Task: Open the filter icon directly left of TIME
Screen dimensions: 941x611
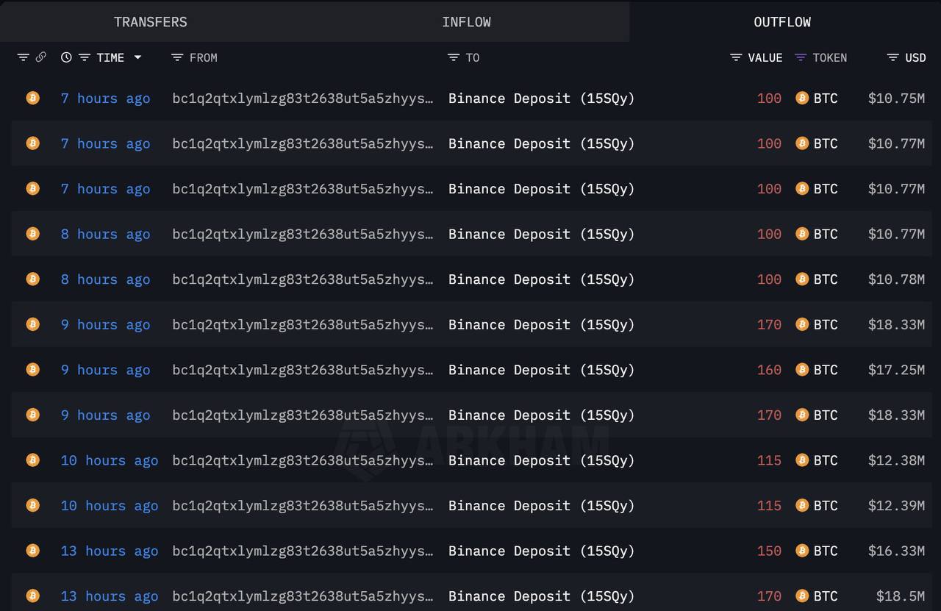Action: pos(85,57)
